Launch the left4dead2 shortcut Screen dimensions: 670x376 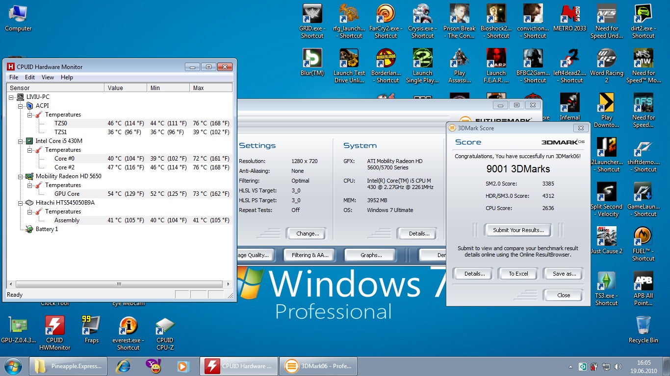coord(569,66)
